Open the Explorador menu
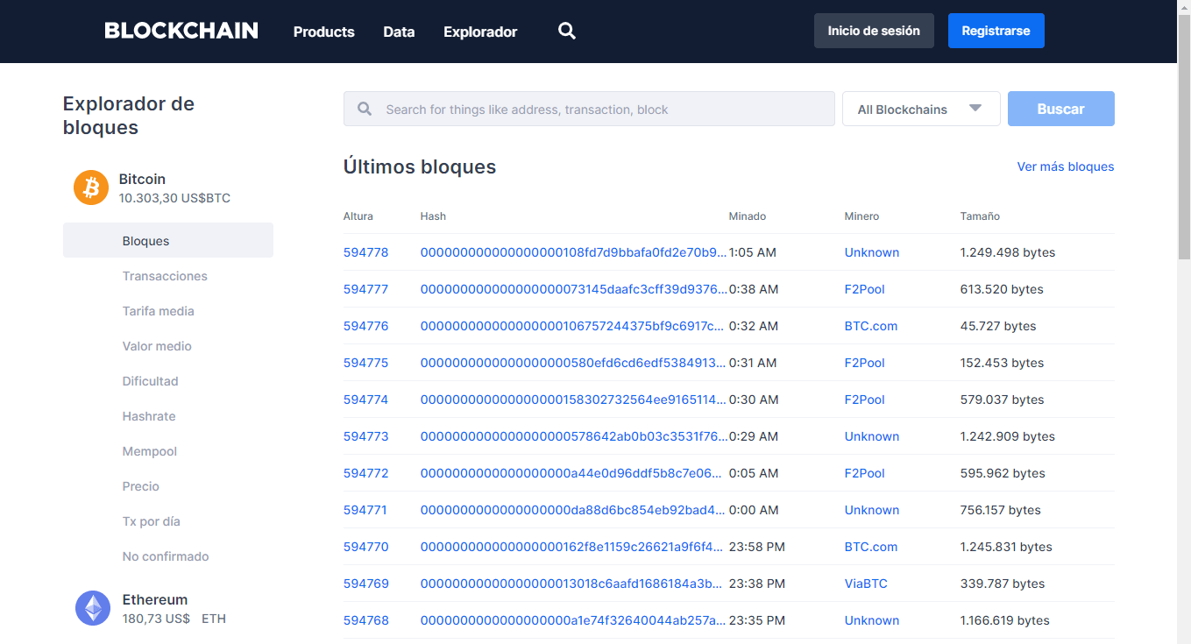Image resolution: width=1191 pixels, height=644 pixels. 480,32
